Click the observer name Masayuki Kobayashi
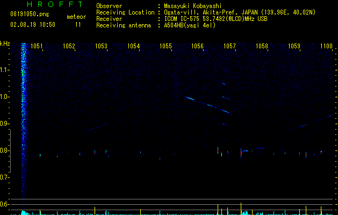 tap(193, 6)
